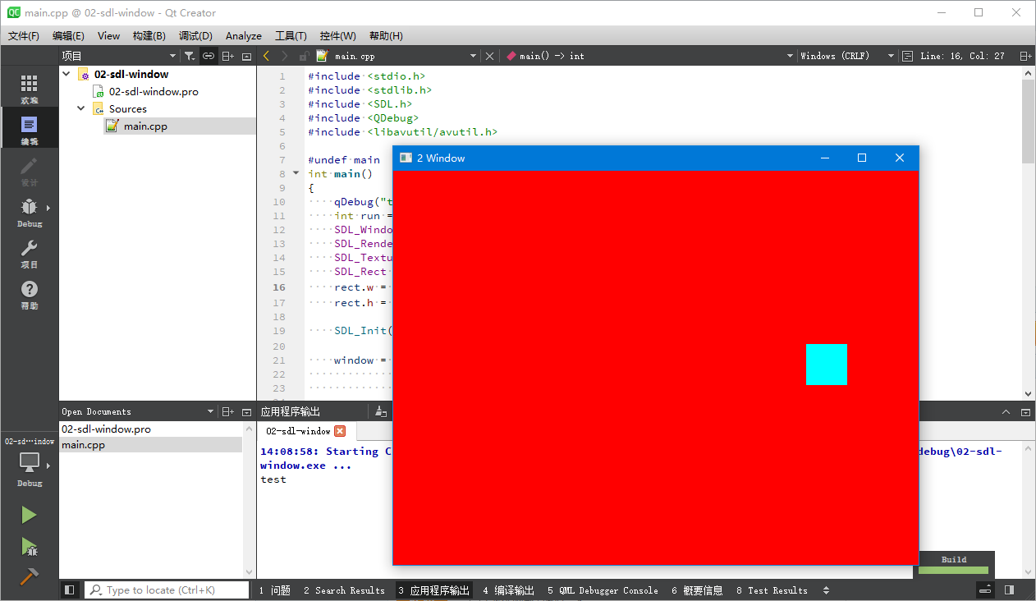
Task: Open the View menu
Action: (x=108, y=36)
